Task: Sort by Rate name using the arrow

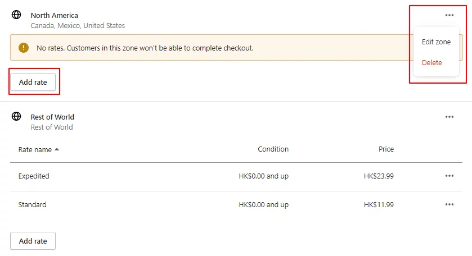Action: click(57, 150)
